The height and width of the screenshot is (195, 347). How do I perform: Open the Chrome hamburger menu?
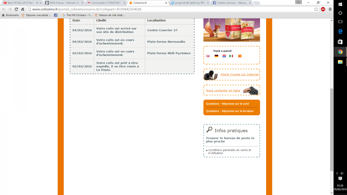pyautogui.click(x=330, y=9)
